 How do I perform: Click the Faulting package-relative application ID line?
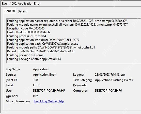pos(34,59)
